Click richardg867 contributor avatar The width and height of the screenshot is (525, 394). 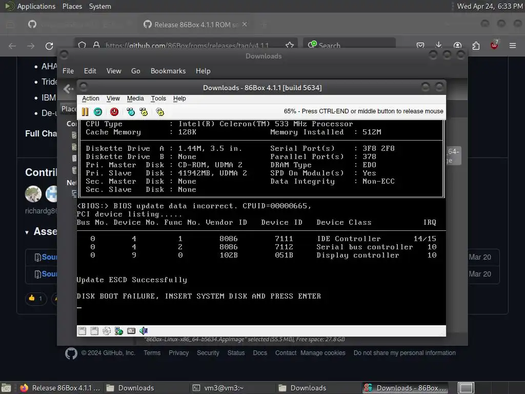[x=33, y=193]
